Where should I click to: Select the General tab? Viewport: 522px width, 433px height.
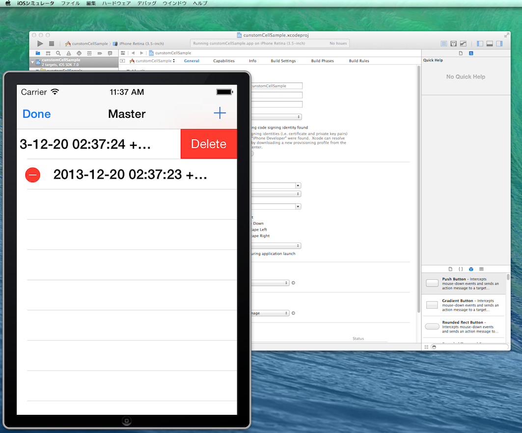tap(192, 61)
